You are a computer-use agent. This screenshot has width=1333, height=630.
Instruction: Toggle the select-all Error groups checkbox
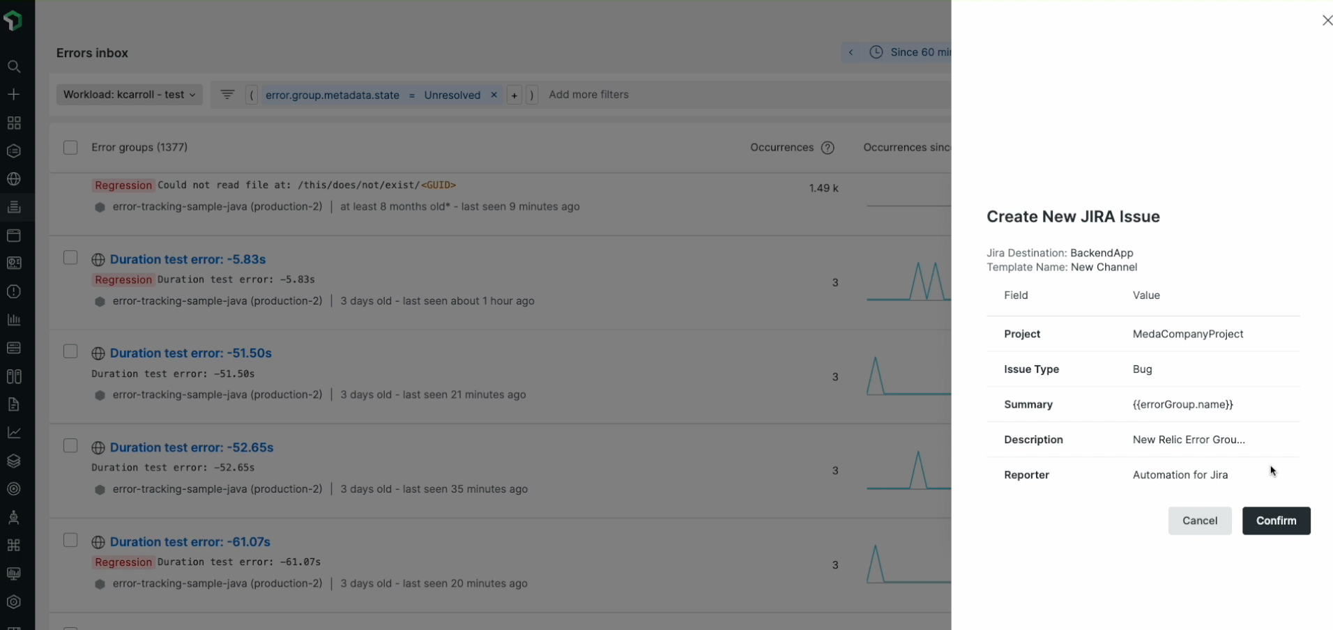[70, 148]
